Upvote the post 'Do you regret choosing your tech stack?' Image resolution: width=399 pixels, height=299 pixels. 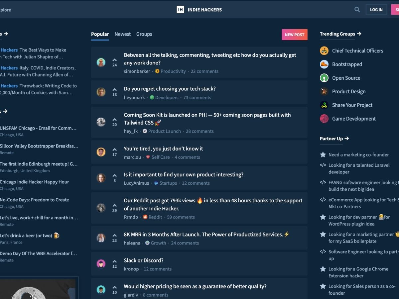point(114,90)
